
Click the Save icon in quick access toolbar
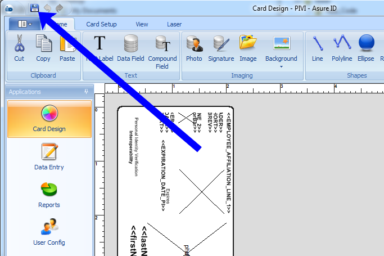(34, 8)
